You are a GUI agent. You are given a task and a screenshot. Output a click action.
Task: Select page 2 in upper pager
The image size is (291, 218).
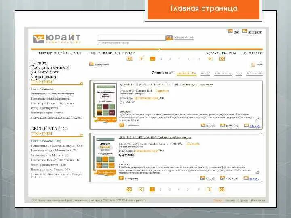point(161,59)
